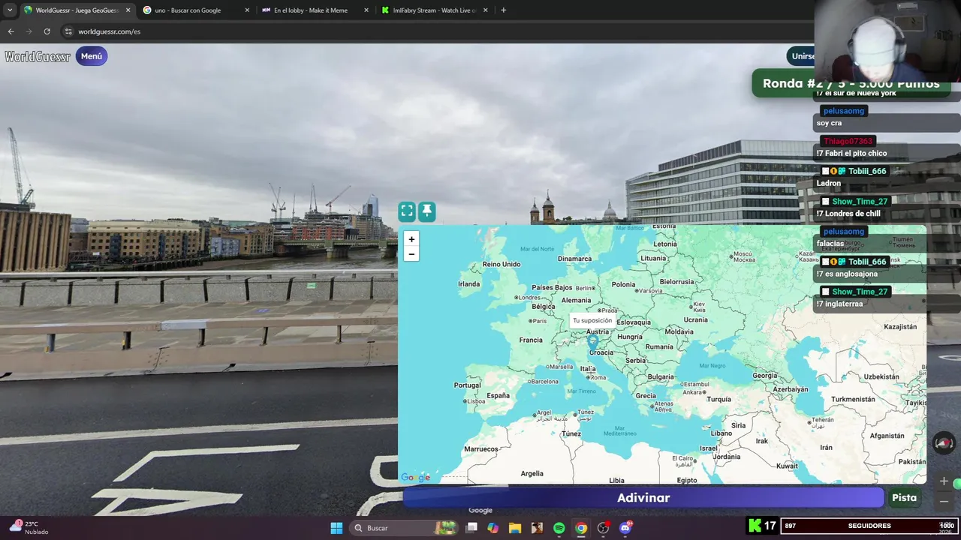Click 'Alemania' label on the map

pos(576,300)
